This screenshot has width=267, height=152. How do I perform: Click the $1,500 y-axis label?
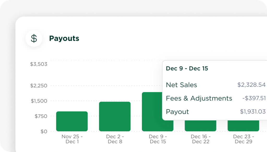pyautogui.click(x=39, y=101)
